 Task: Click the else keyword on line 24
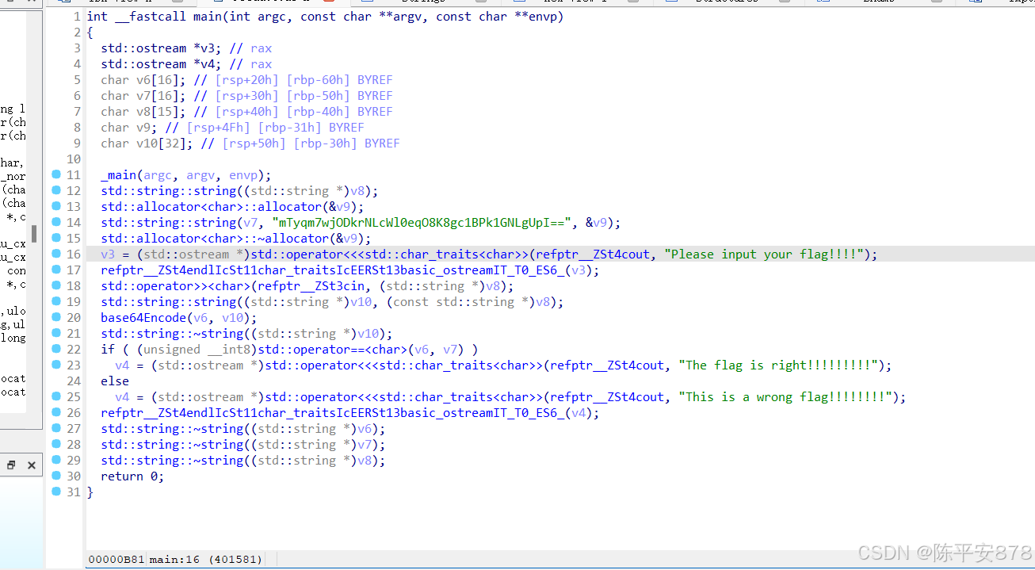tap(115, 381)
